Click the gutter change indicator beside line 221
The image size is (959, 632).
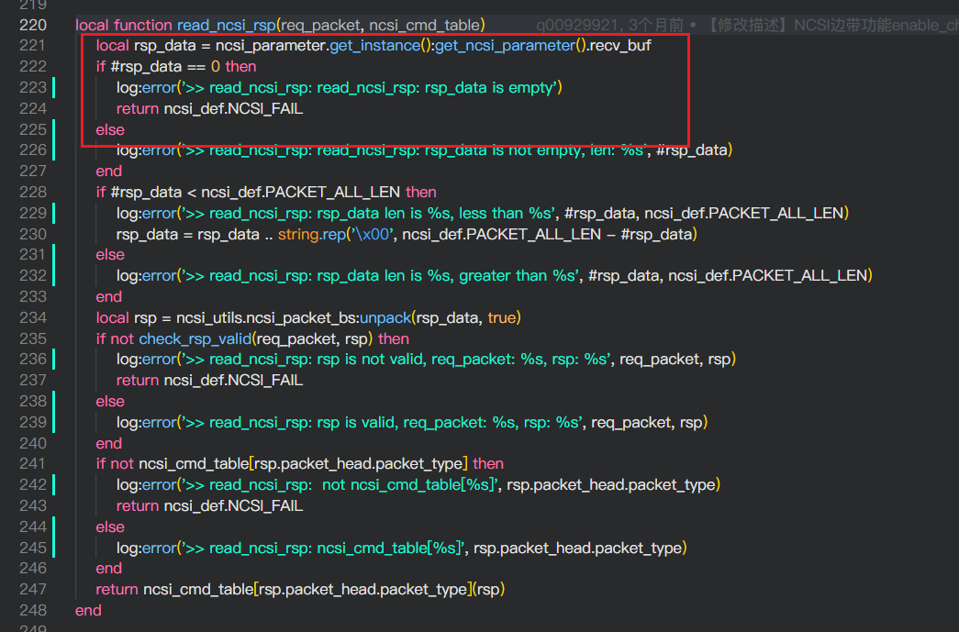[x=53, y=46]
